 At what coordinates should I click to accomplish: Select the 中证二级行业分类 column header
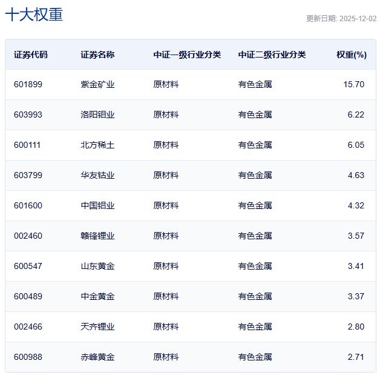point(272,55)
